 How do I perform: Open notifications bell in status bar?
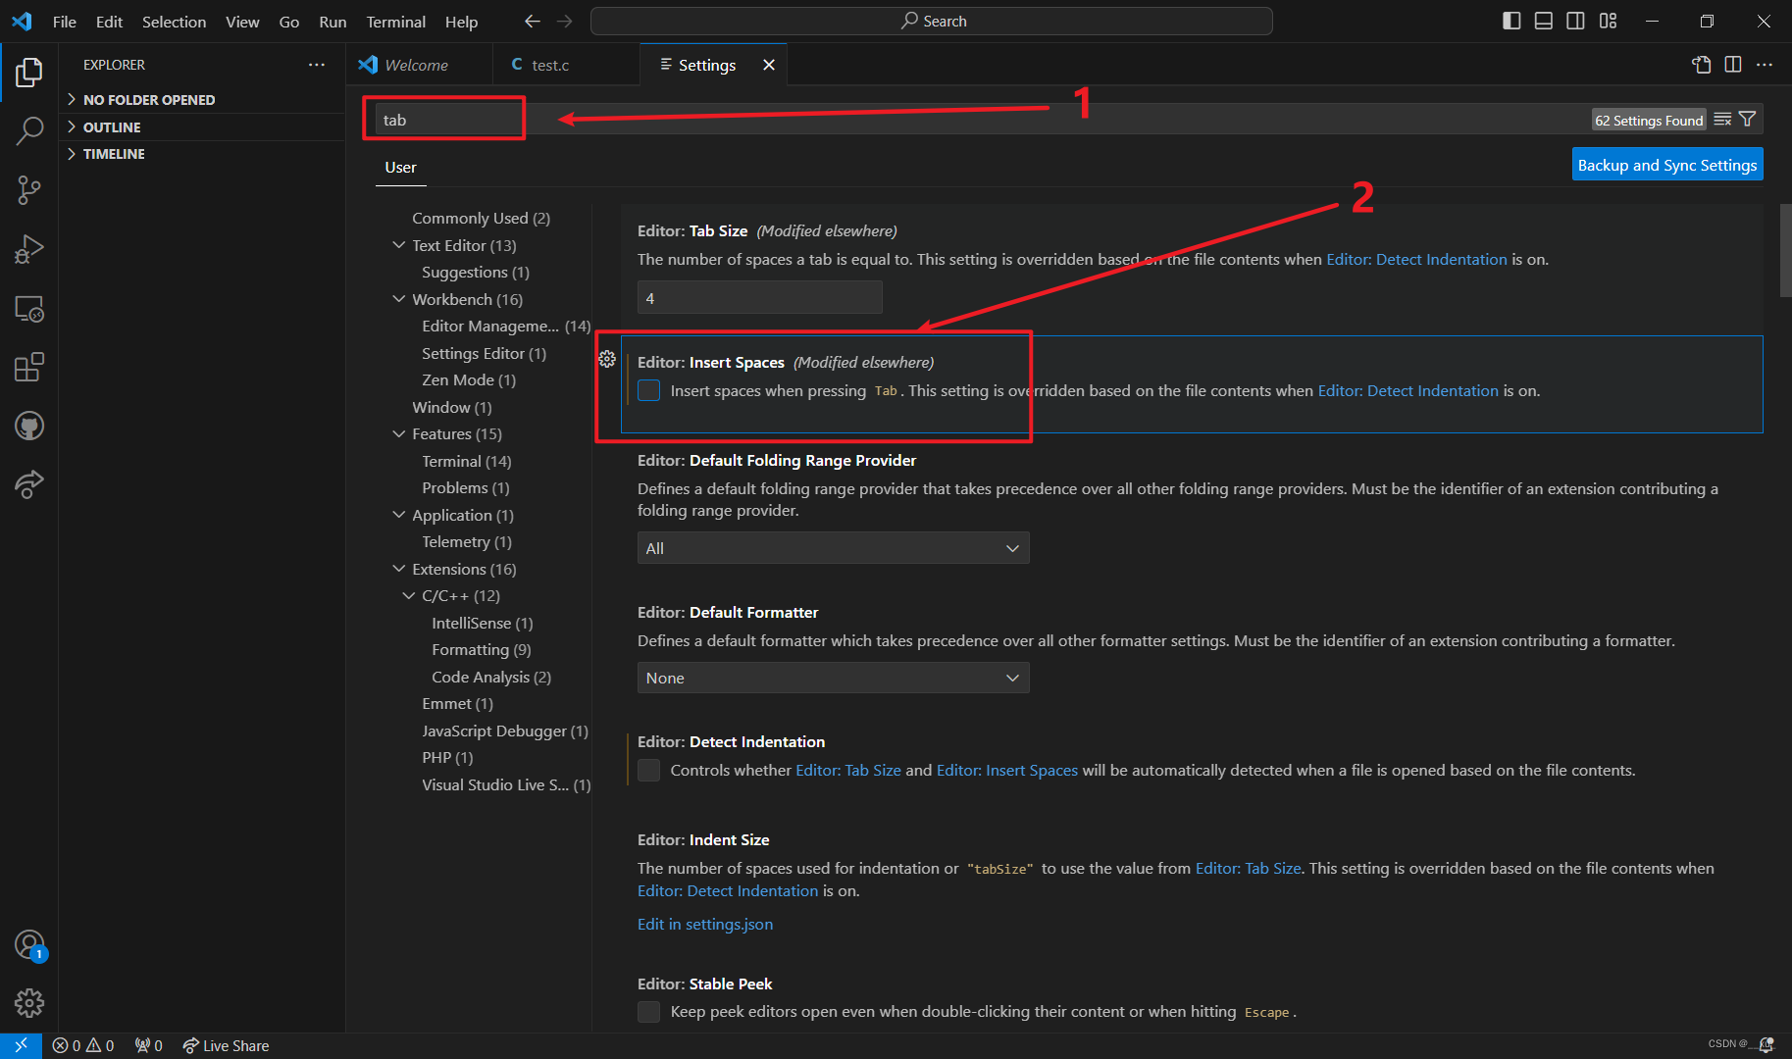[1766, 1045]
